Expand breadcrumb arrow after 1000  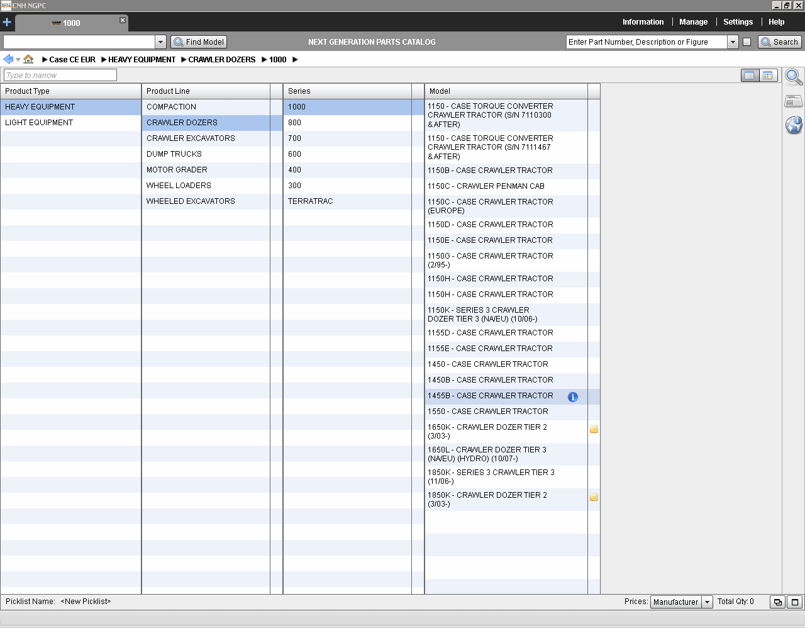[295, 60]
